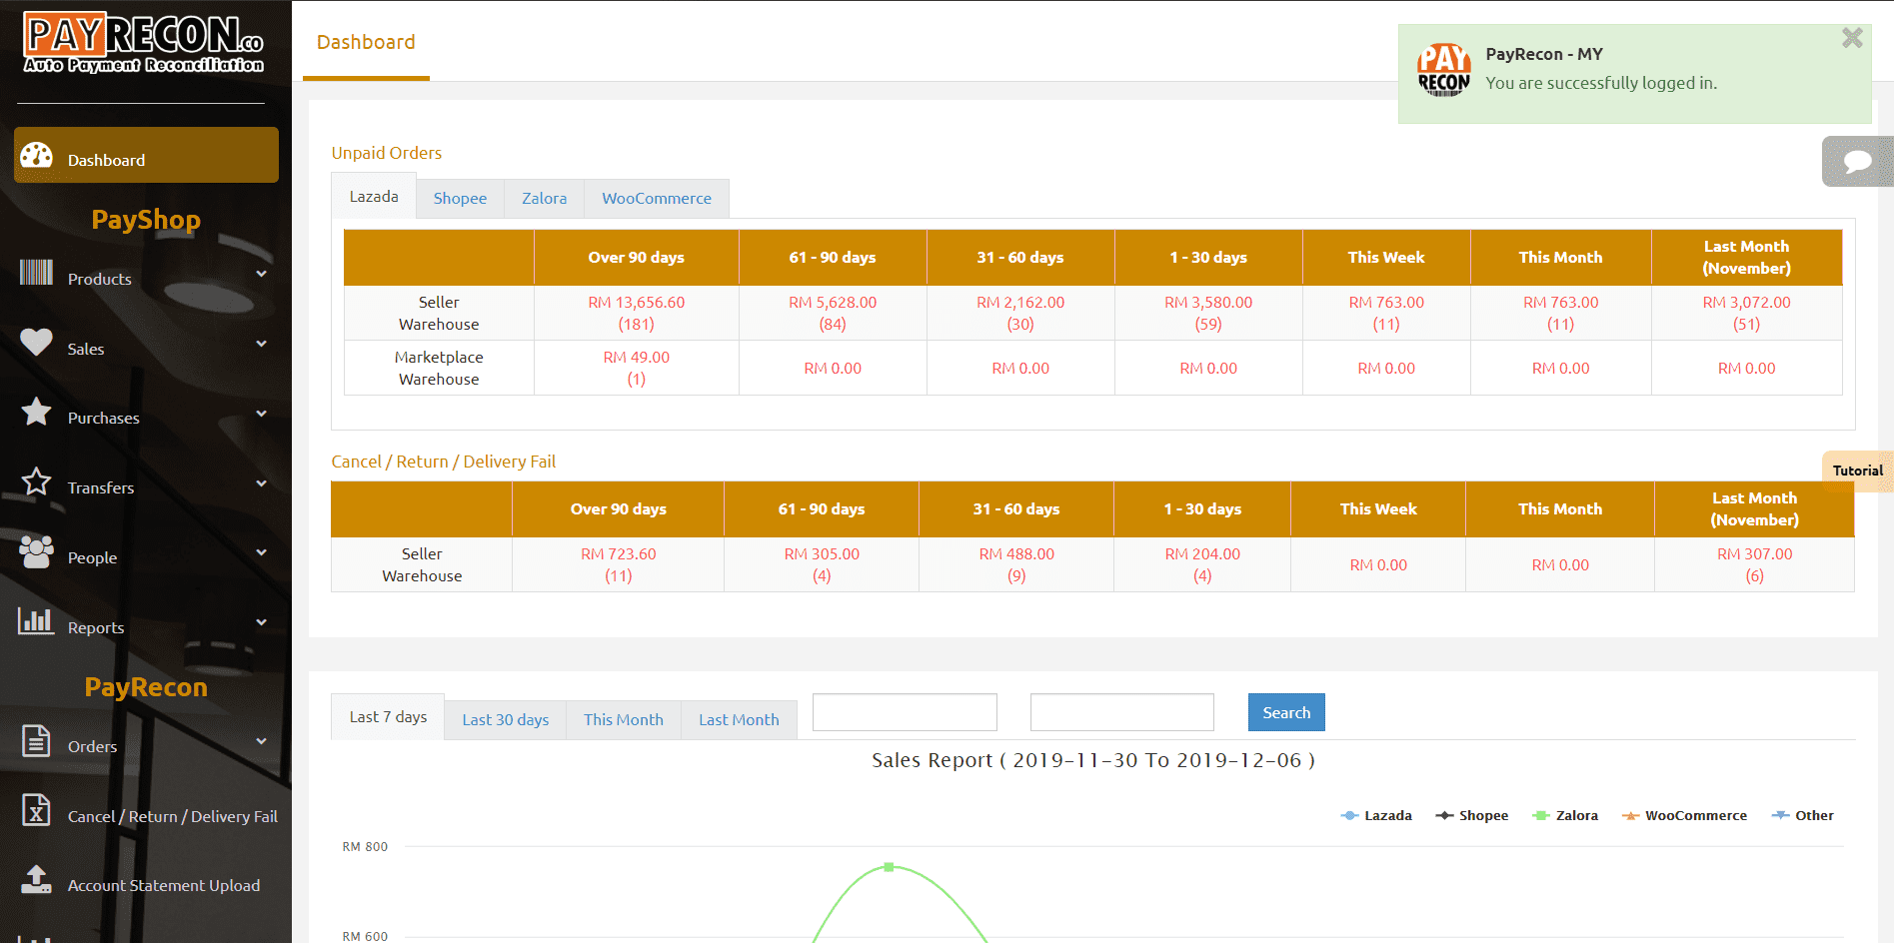This screenshot has width=1894, height=943.
Task: Toggle the Shopee series in chart legend
Action: pyautogui.click(x=1472, y=816)
